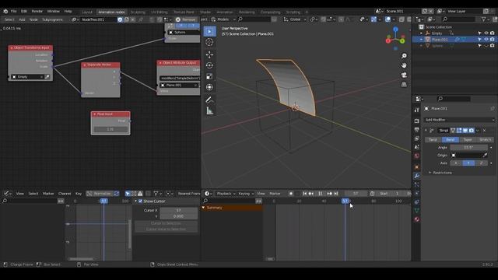Open Subprograms menu in node editor
498x280 pixels.
[52, 19]
